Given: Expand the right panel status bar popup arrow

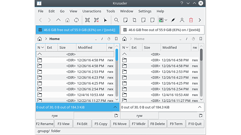Looking at the screenshot, I should (x=200, y=107).
